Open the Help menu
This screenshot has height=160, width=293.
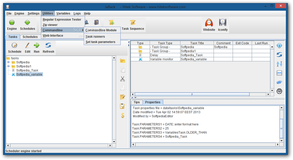(x=87, y=13)
